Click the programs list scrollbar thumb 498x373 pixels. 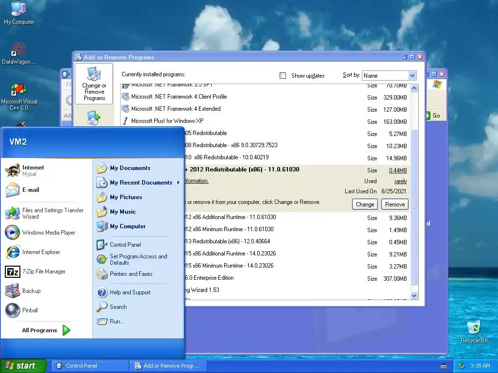(414, 207)
